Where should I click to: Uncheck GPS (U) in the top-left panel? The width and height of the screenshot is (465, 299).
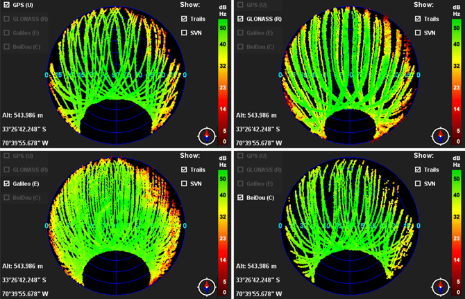(8, 6)
